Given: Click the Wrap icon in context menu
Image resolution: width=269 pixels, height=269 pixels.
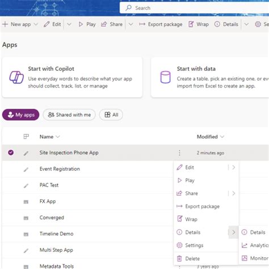Looking at the screenshot, I should point(180,219).
